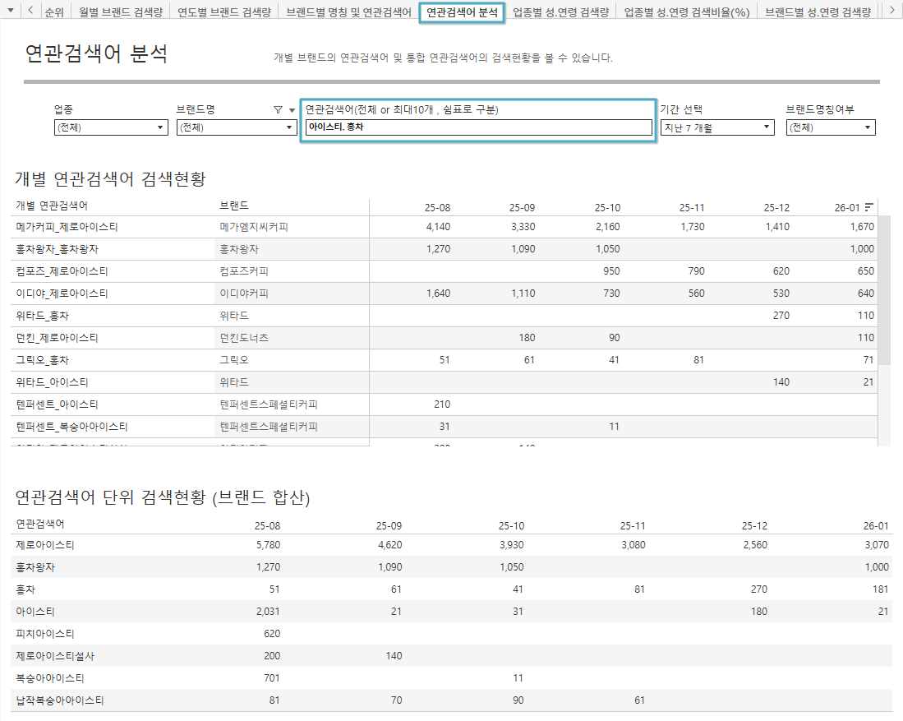Screen dimensions: 903x721
Task: Select the 브랜드별 명칭 및 연관검색어 tab
Action: click(348, 12)
